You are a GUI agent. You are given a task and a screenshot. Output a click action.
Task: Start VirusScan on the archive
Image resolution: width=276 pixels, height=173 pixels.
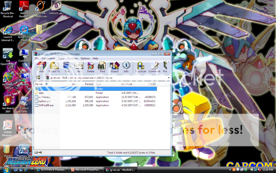coord(140,67)
